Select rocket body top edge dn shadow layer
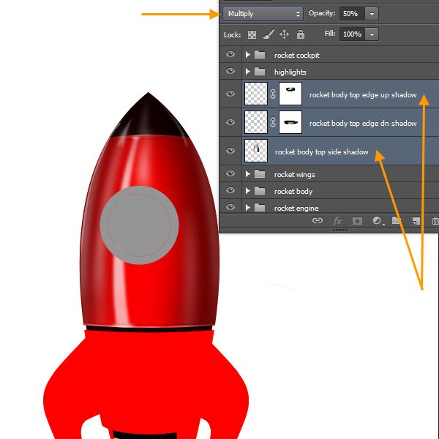Viewport: 439px width, 439px height. click(362, 123)
